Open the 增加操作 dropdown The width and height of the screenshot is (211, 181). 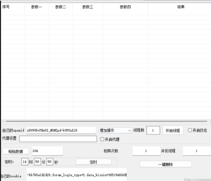click(115, 130)
